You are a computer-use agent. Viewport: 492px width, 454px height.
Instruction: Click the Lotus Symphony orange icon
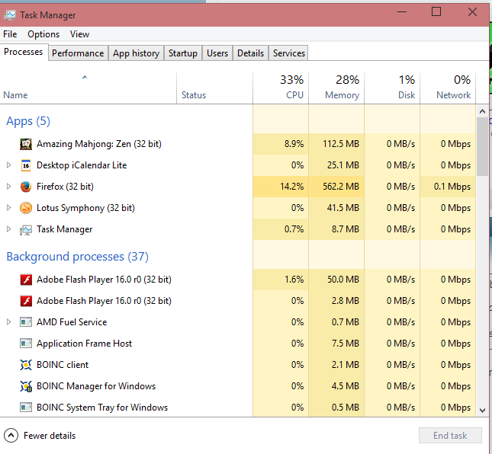point(26,208)
